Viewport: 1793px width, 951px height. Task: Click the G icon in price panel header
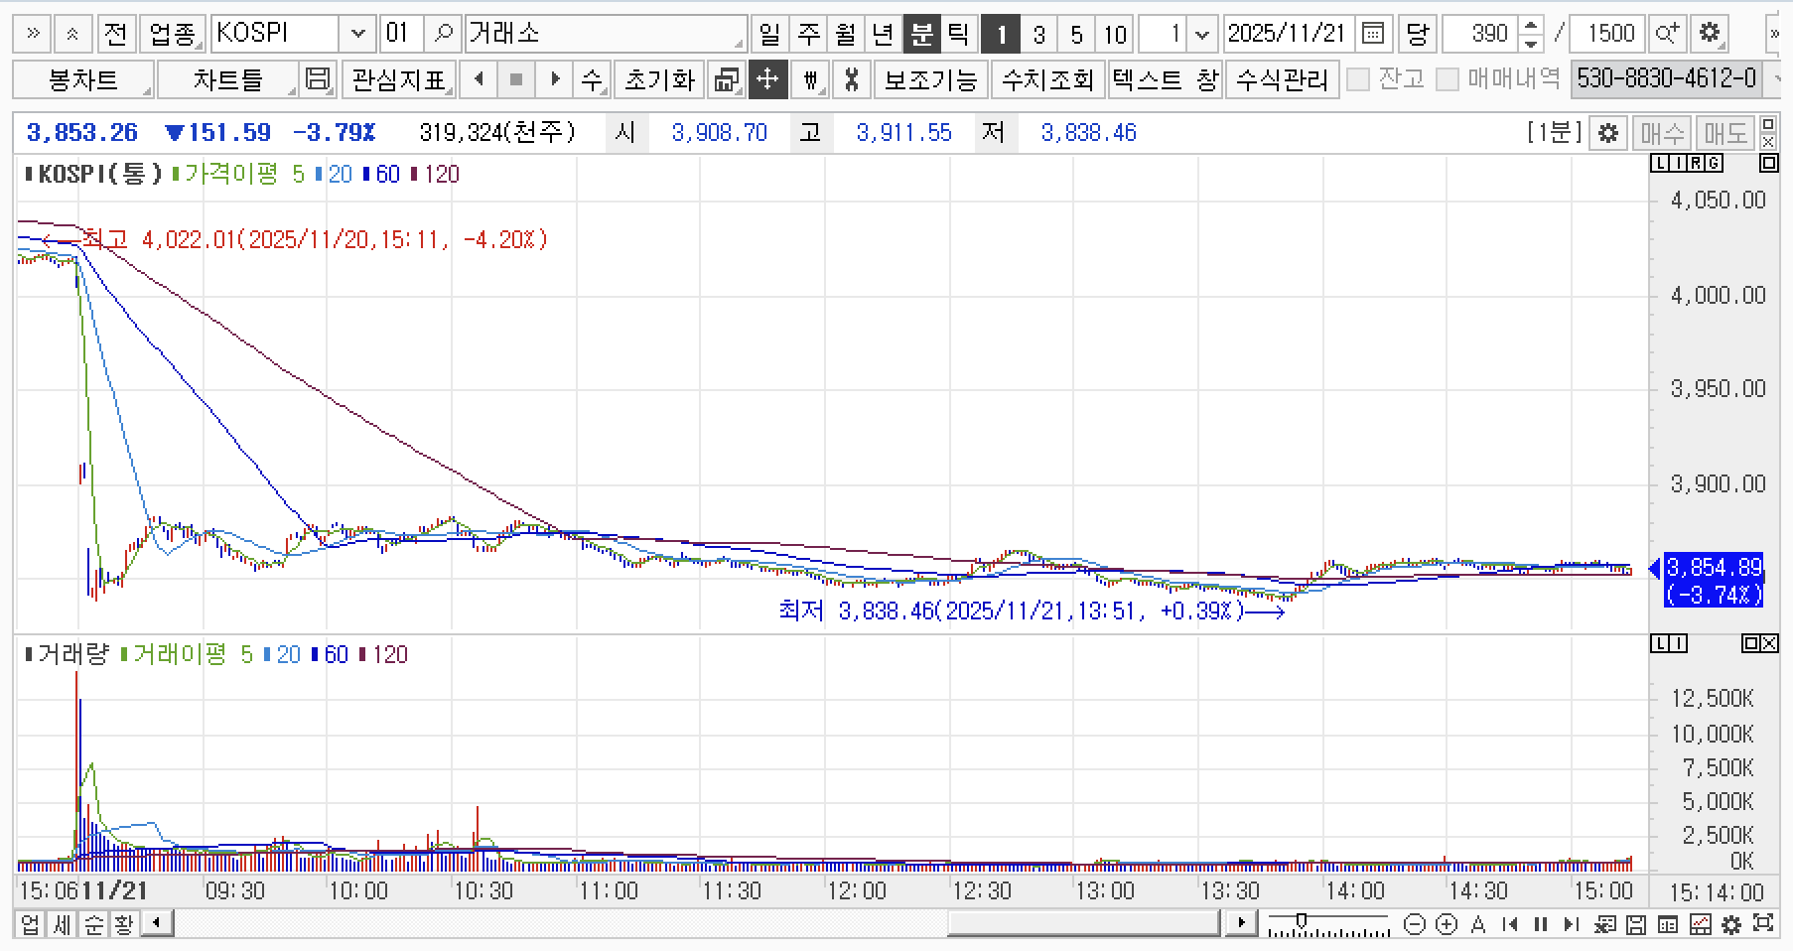(1715, 163)
